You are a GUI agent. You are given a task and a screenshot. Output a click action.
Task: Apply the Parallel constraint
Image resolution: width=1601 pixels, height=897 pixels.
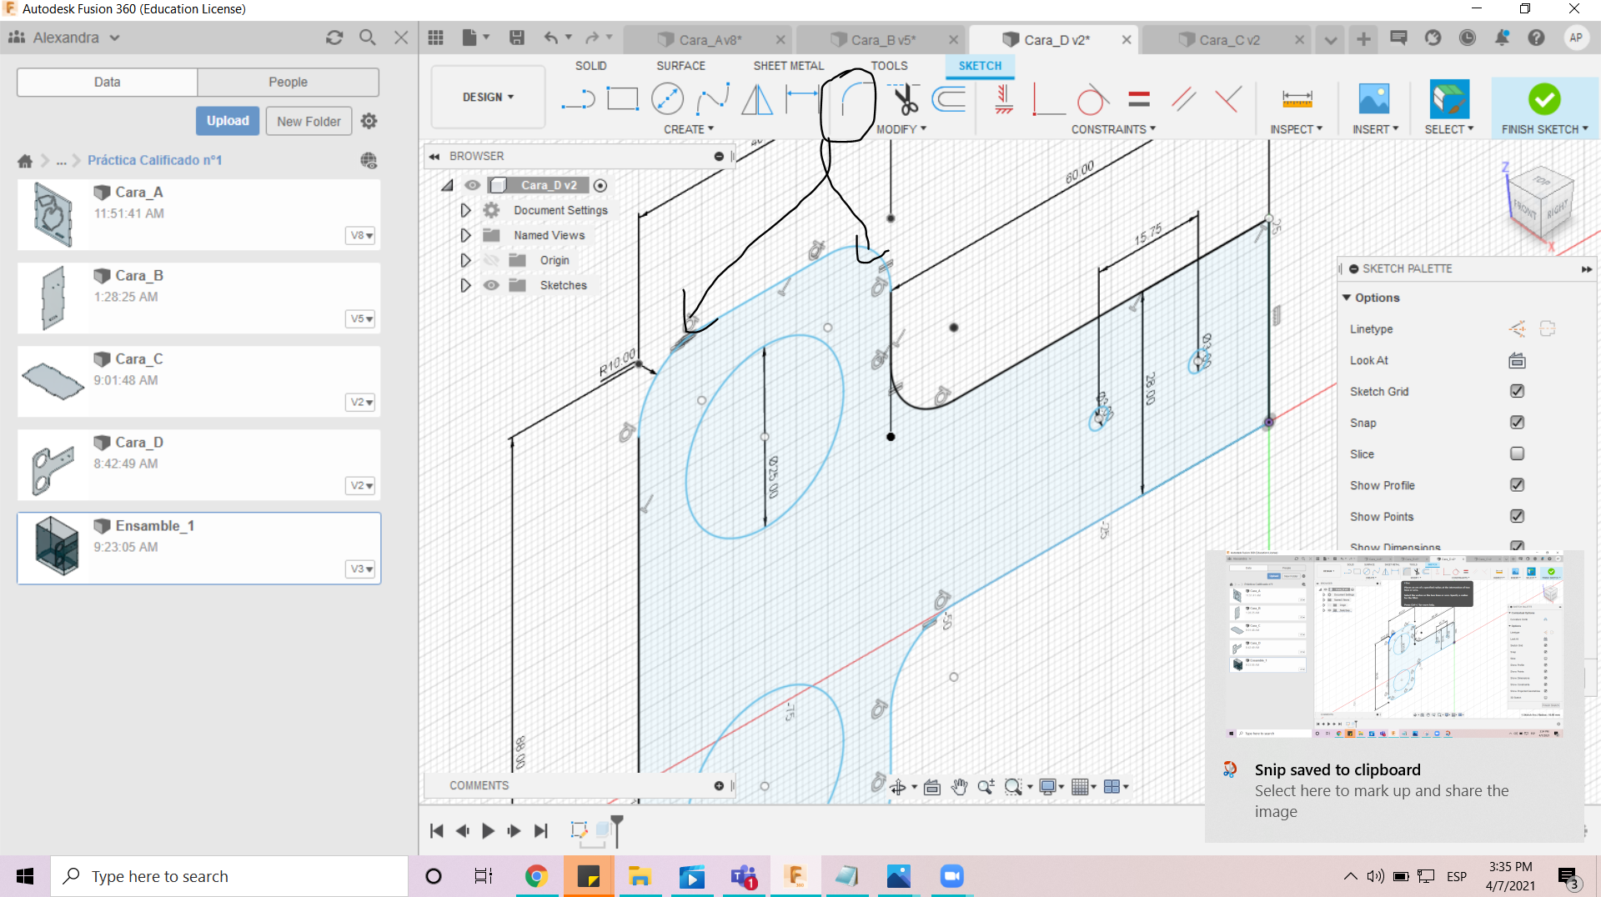click(x=1183, y=99)
